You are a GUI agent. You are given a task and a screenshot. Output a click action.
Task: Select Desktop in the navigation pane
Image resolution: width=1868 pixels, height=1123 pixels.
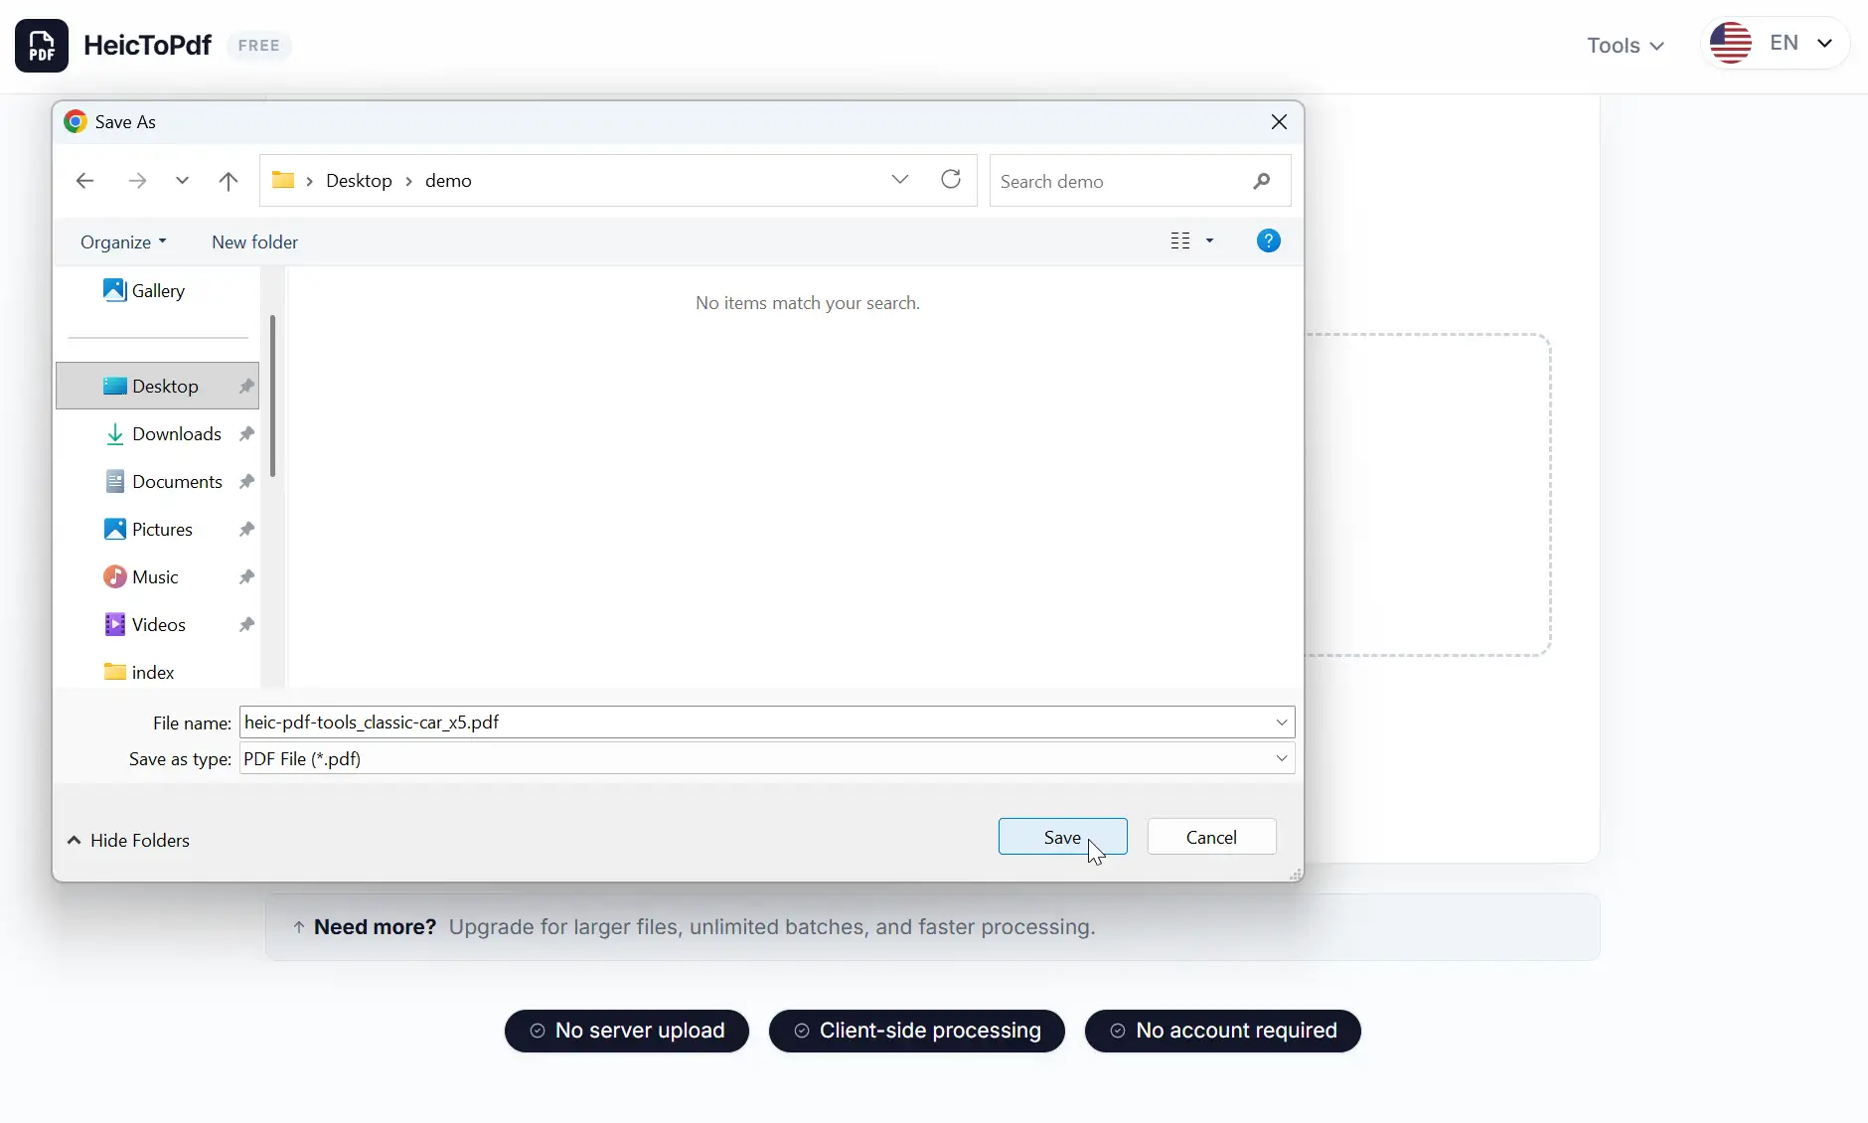(x=157, y=386)
